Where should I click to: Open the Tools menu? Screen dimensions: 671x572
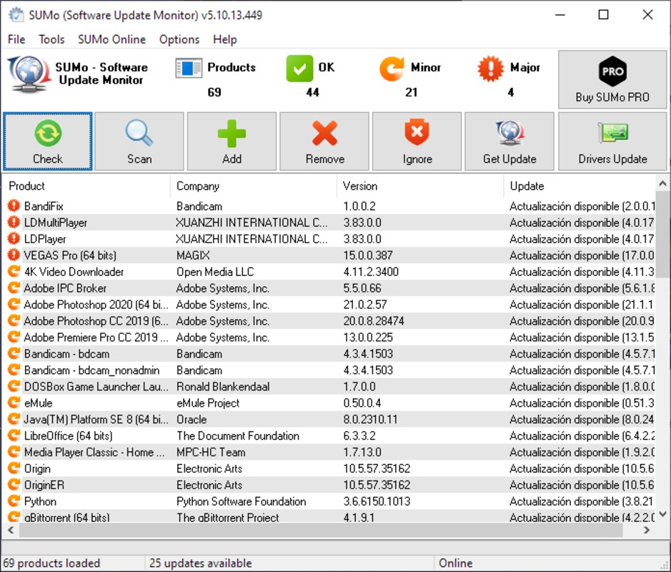pyautogui.click(x=51, y=39)
